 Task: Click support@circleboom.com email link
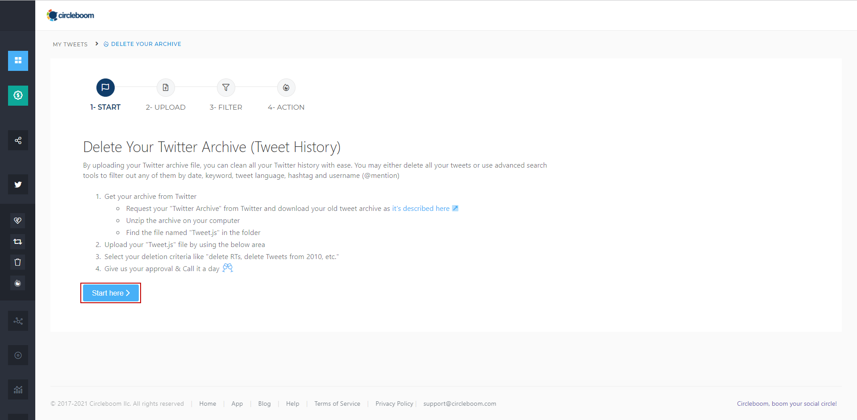(x=460, y=404)
